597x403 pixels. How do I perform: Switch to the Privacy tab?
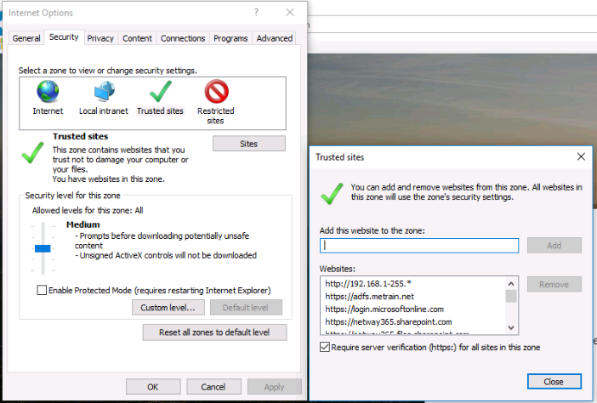coord(100,38)
